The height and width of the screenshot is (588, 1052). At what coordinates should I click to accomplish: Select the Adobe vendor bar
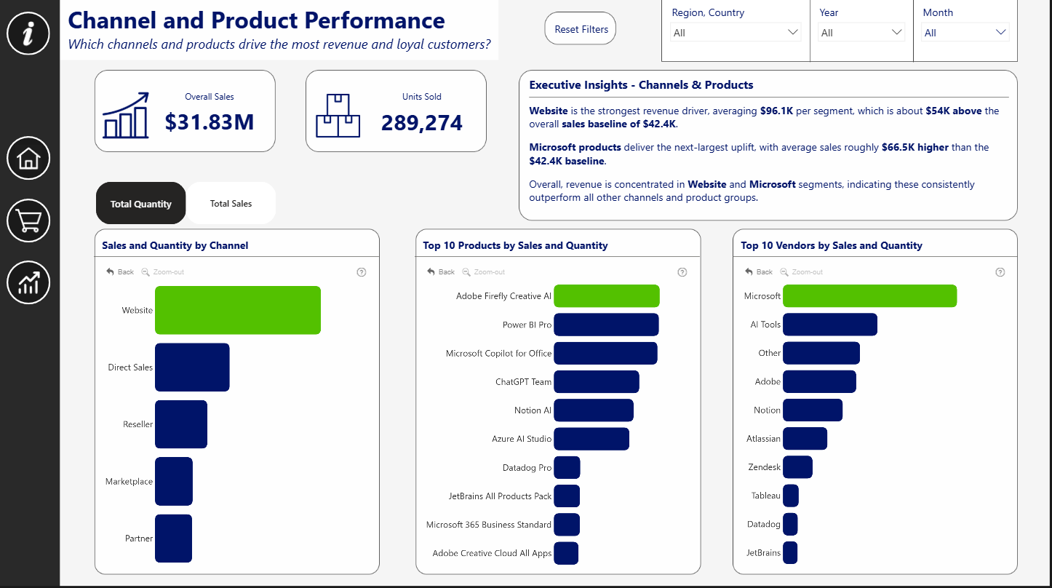click(x=819, y=381)
